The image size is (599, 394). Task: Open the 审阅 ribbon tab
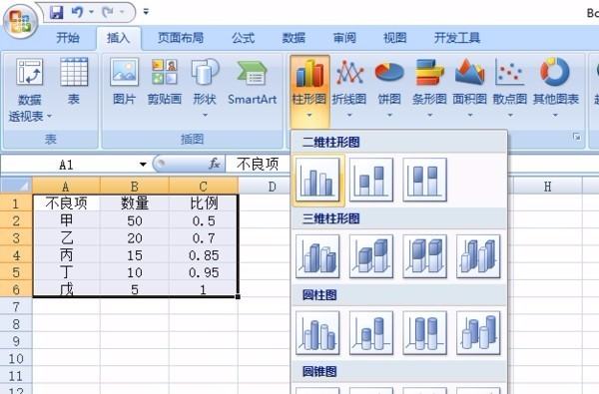point(344,38)
